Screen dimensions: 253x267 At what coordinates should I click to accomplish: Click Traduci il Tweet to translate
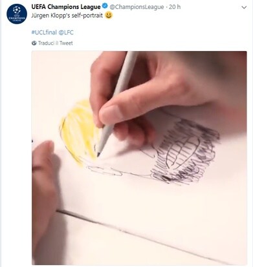tap(56, 43)
